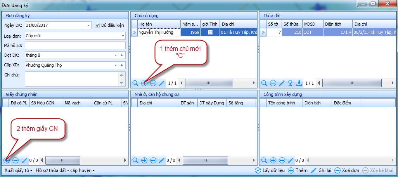Open the Ngày ĐK date dropdown
This screenshot has height=177, width=398.
89,26
